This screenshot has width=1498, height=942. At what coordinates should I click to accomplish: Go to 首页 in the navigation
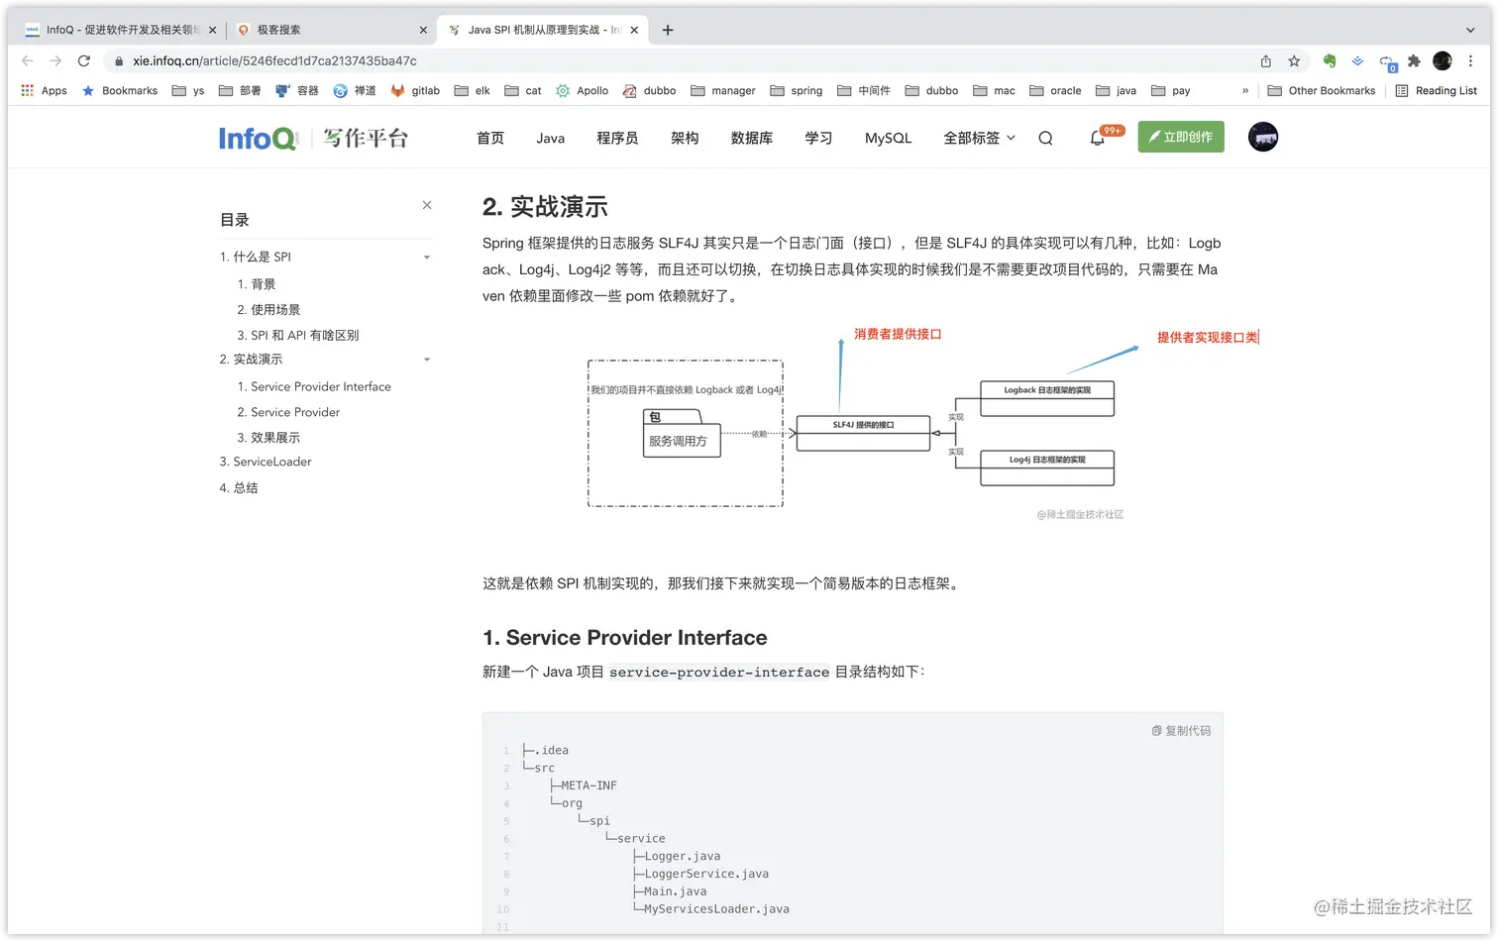[x=490, y=138]
